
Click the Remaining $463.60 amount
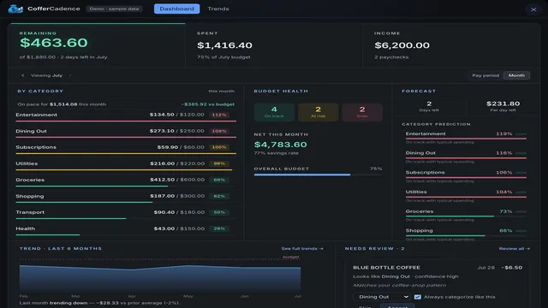53,43
